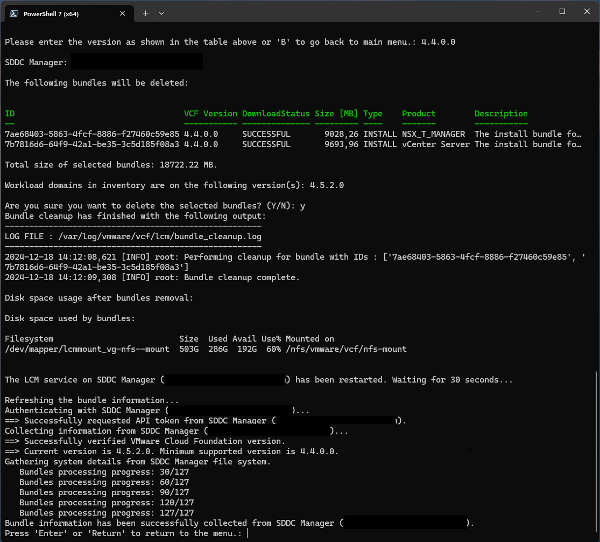The width and height of the screenshot is (600, 542).
Task: Click the 'Product' column header
Action: pos(419,114)
